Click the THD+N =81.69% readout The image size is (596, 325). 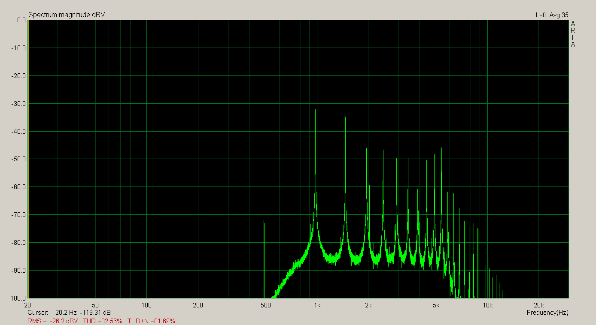click(x=151, y=321)
